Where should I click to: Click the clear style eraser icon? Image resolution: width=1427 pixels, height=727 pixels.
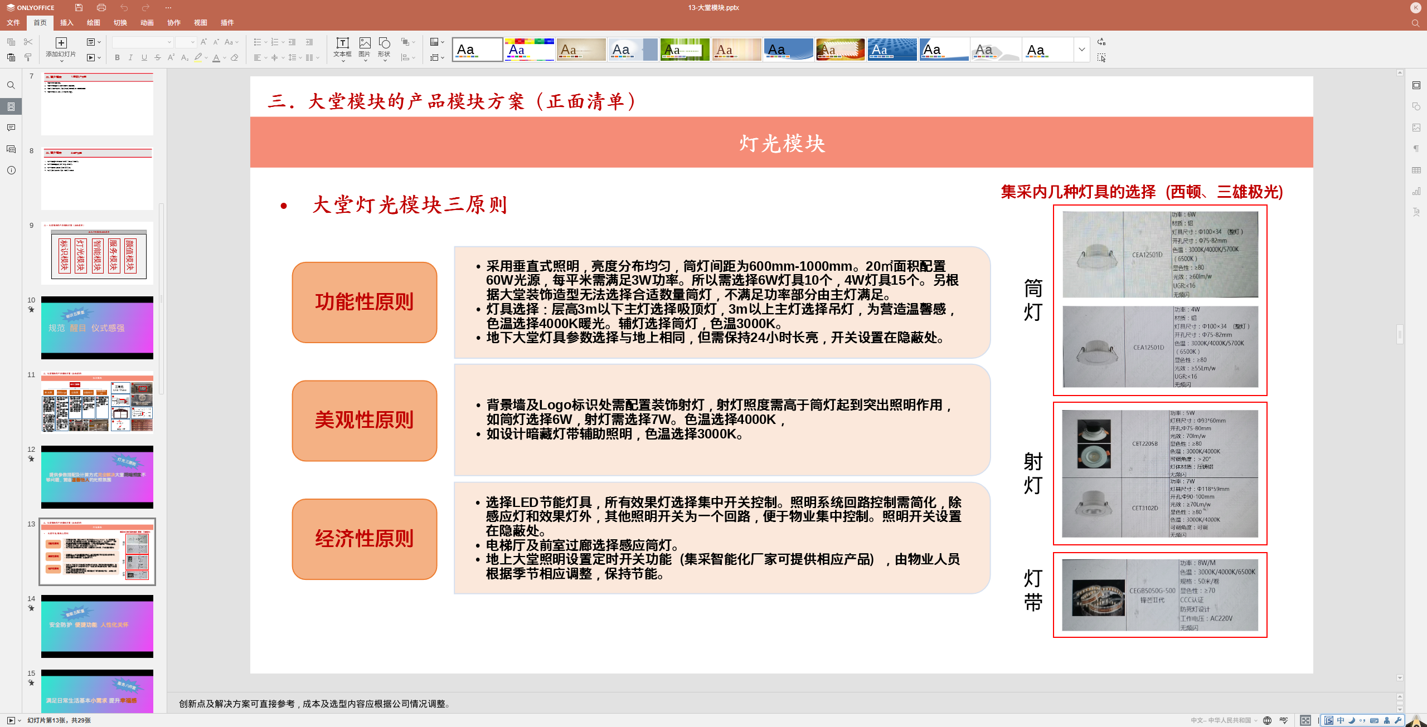(235, 57)
